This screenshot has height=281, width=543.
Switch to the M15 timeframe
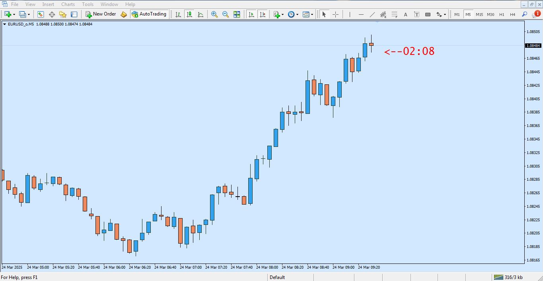pos(479,14)
